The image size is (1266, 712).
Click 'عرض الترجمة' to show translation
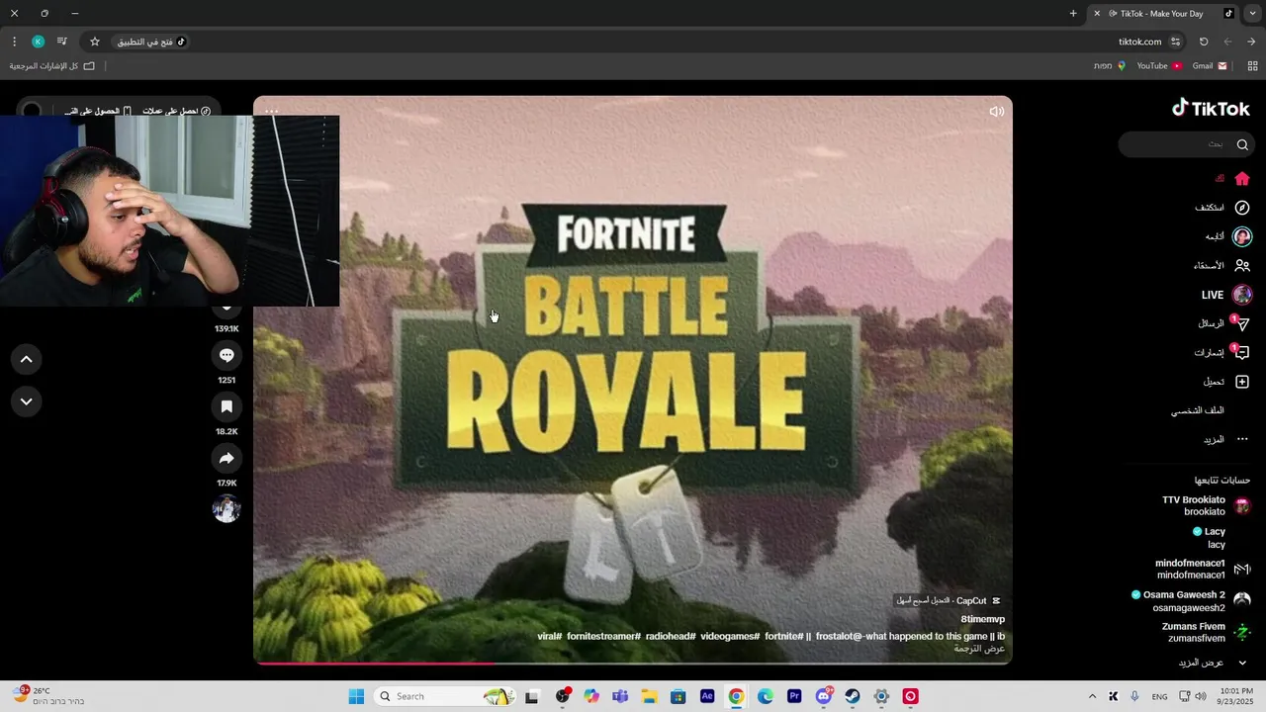pos(979,649)
